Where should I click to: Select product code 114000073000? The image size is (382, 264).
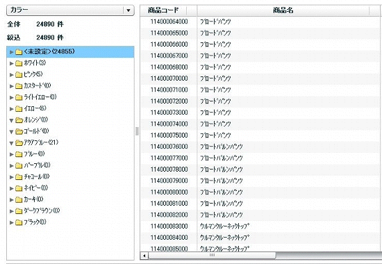[x=169, y=113]
